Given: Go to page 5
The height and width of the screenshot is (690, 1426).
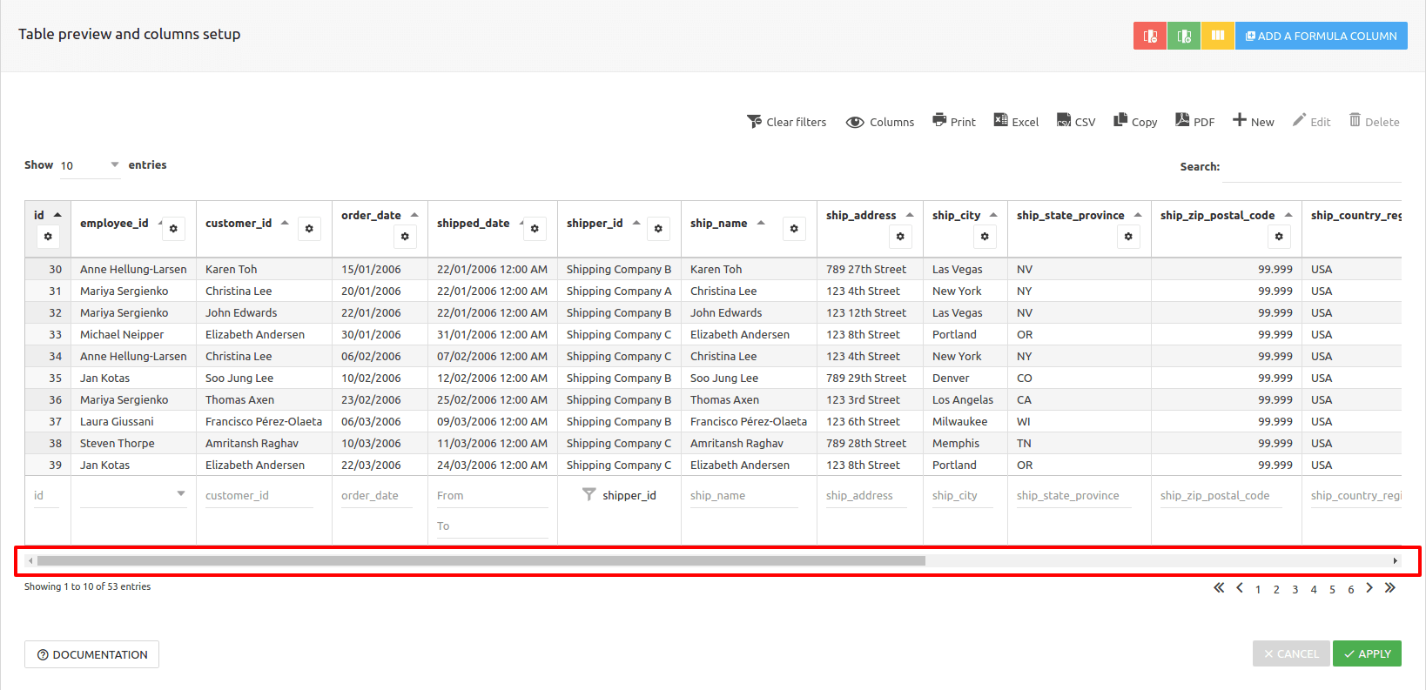Looking at the screenshot, I should point(1332,589).
